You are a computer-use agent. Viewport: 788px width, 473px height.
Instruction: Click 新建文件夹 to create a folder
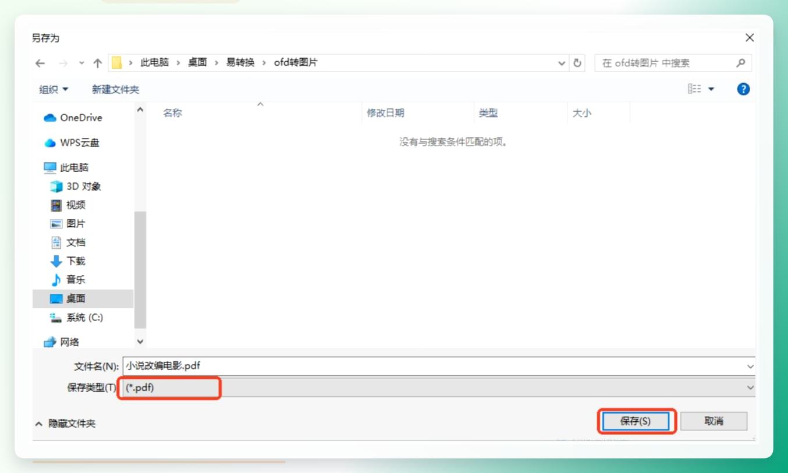tap(116, 89)
